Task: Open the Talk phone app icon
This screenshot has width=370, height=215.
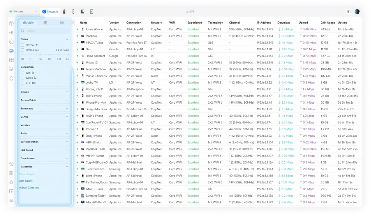Action: point(82,12)
